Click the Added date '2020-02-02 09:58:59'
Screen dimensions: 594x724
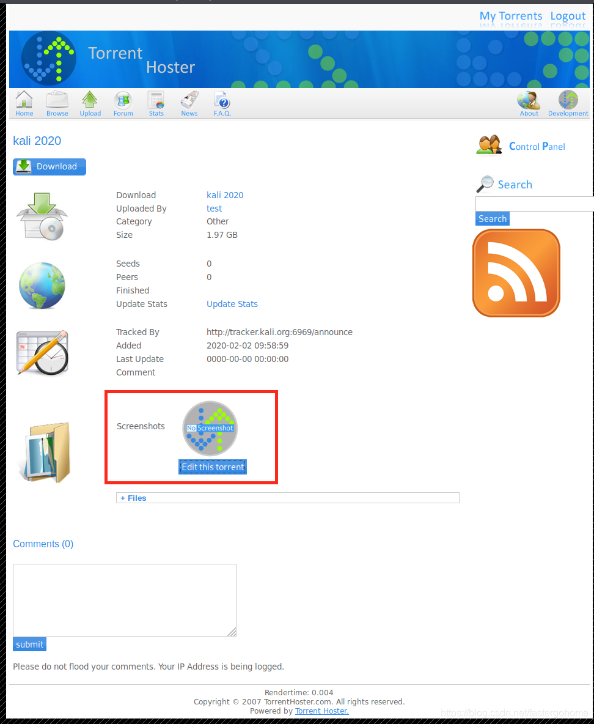248,345
